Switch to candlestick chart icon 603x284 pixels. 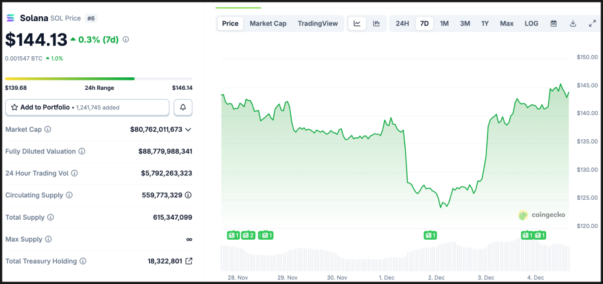(x=376, y=24)
